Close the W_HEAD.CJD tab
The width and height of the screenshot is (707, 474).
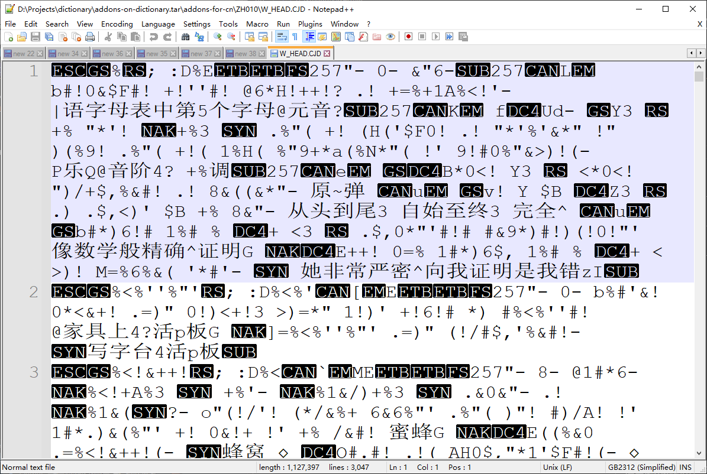pos(327,54)
